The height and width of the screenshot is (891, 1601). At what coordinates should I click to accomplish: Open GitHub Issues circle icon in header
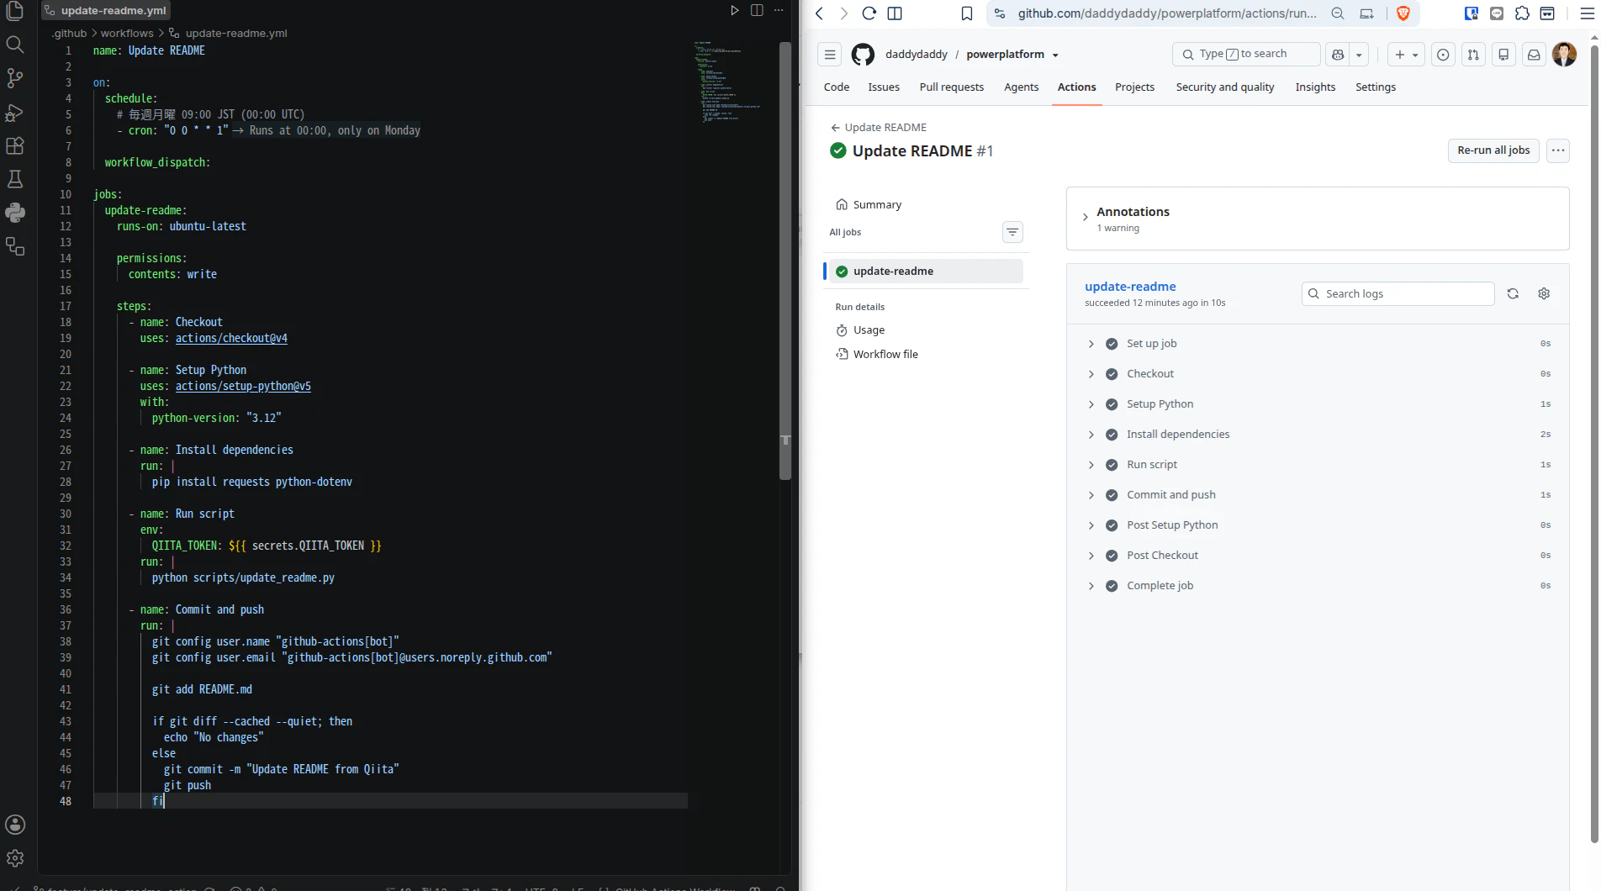click(x=1443, y=55)
